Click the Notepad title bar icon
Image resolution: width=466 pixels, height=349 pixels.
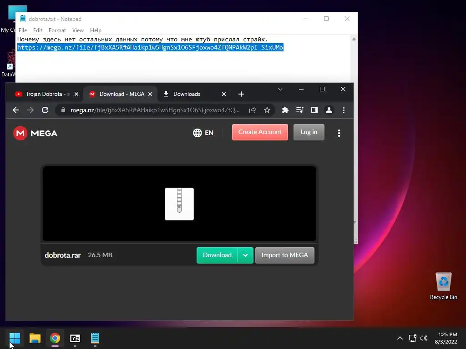tap(23, 19)
